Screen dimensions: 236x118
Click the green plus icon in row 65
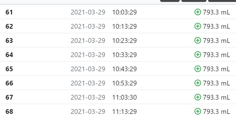coord(198,69)
